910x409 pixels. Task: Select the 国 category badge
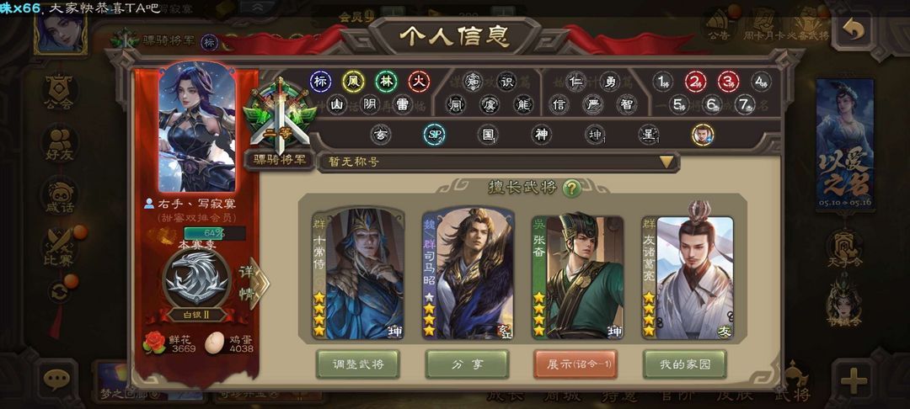[x=488, y=135]
